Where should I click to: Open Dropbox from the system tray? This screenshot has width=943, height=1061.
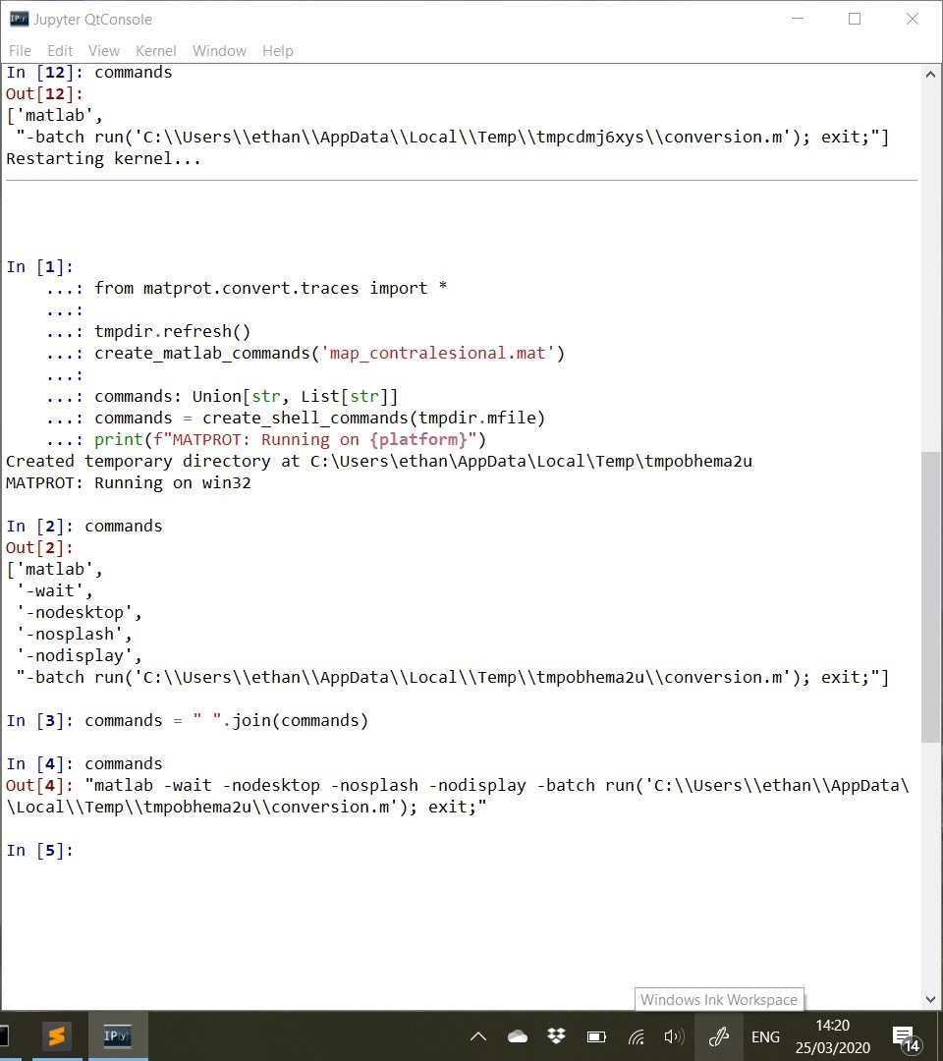(557, 1035)
